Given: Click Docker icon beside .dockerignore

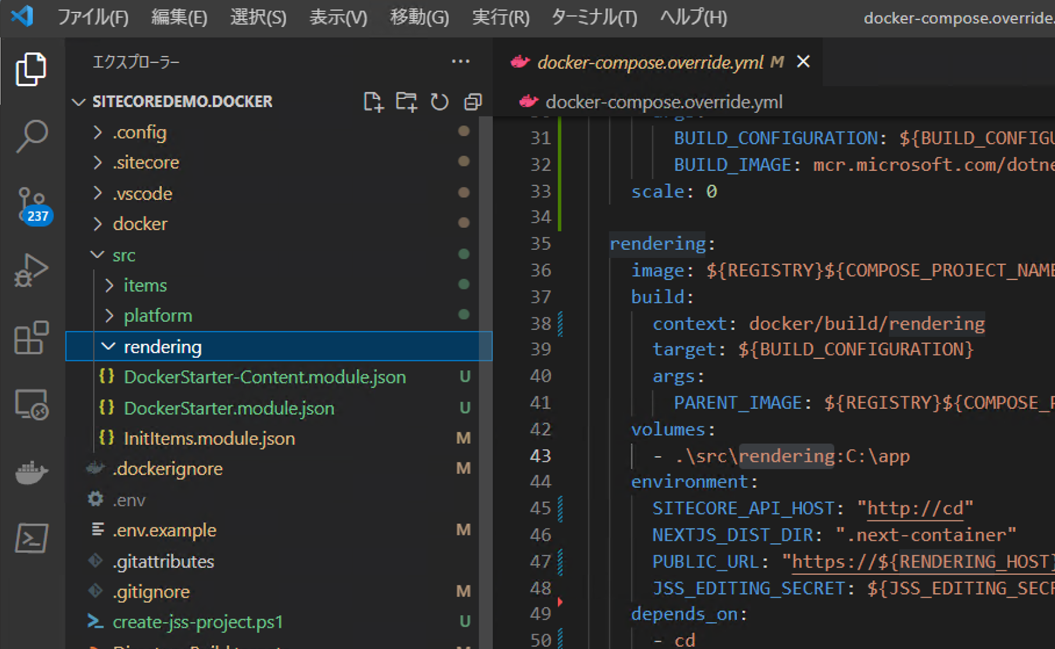Looking at the screenshot, I should (x=95, y=468).
